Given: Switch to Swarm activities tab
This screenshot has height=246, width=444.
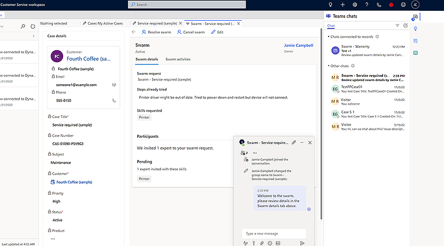Looking at the screenshot, I should (x=178, y=59).
